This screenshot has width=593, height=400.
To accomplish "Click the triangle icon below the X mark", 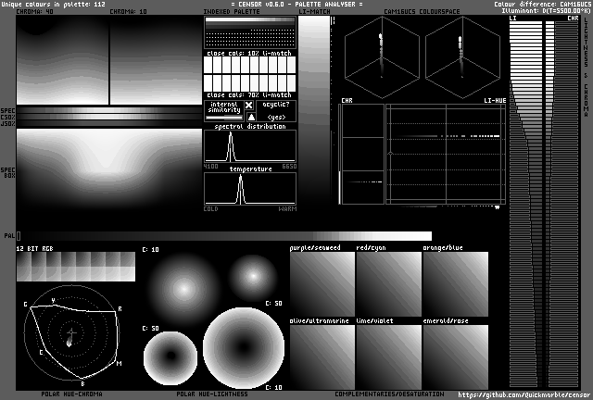I will tap(249, 118).
